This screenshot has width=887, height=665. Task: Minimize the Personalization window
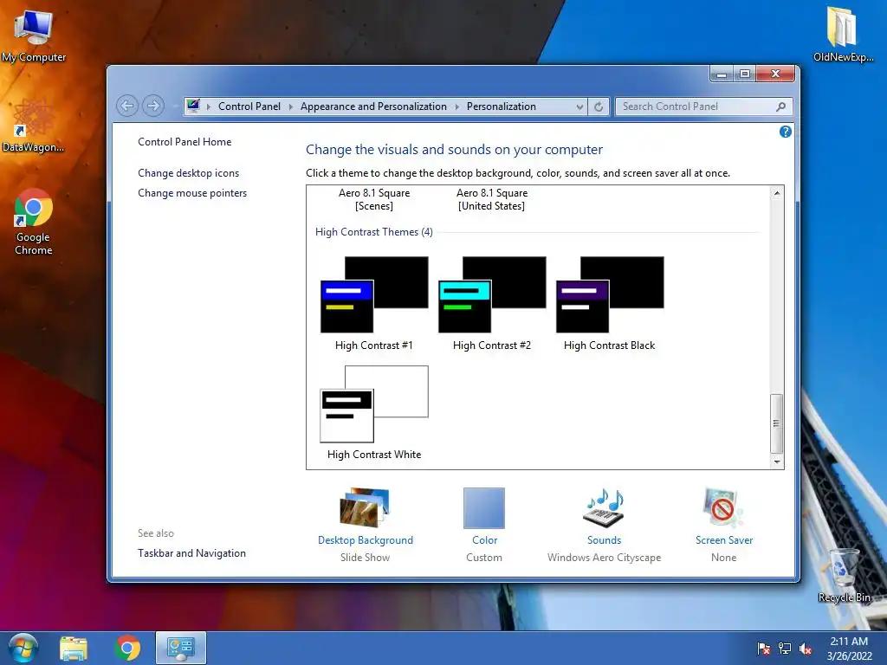click(x=722, y=74)
